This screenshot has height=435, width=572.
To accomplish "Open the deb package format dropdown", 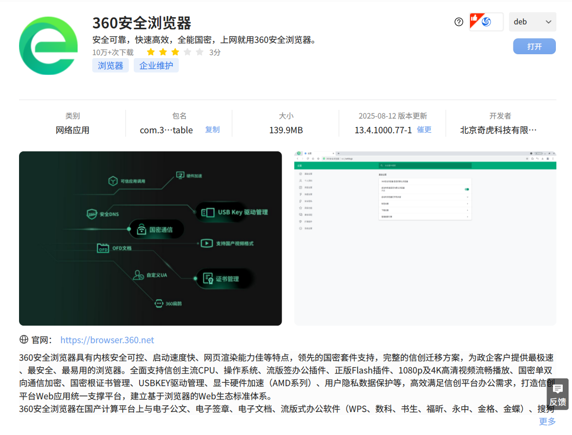I will (532, 21).
